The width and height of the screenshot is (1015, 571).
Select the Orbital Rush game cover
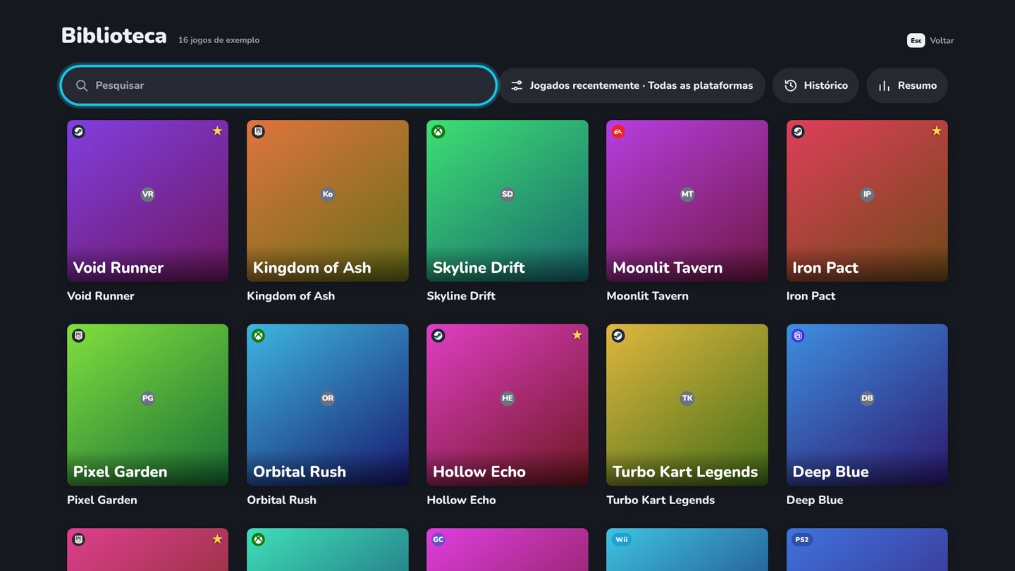coord(328,405)
